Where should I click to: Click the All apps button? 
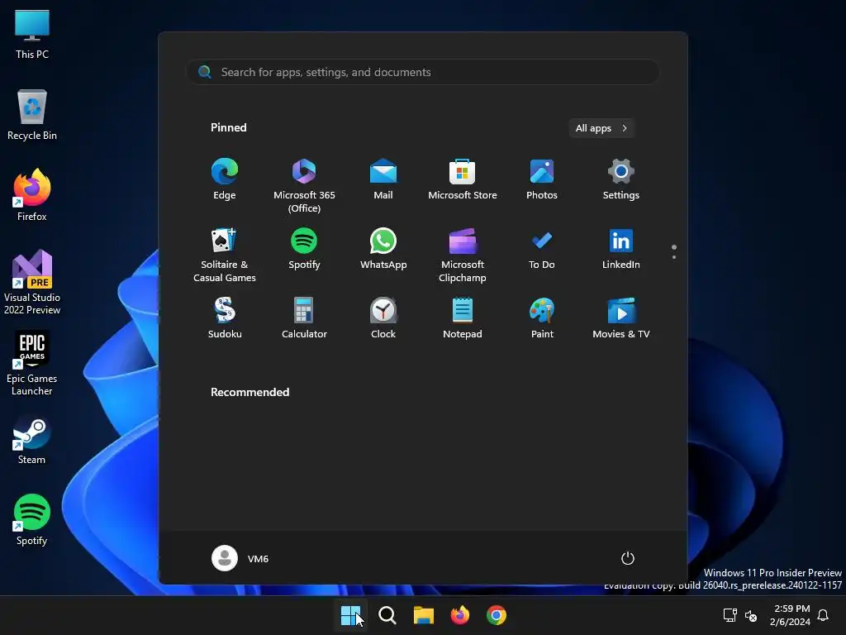[x=601, y=128]
